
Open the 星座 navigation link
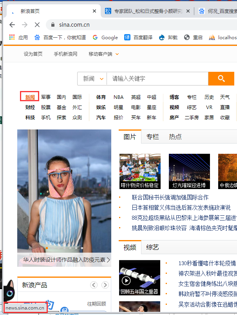[152, 107]
